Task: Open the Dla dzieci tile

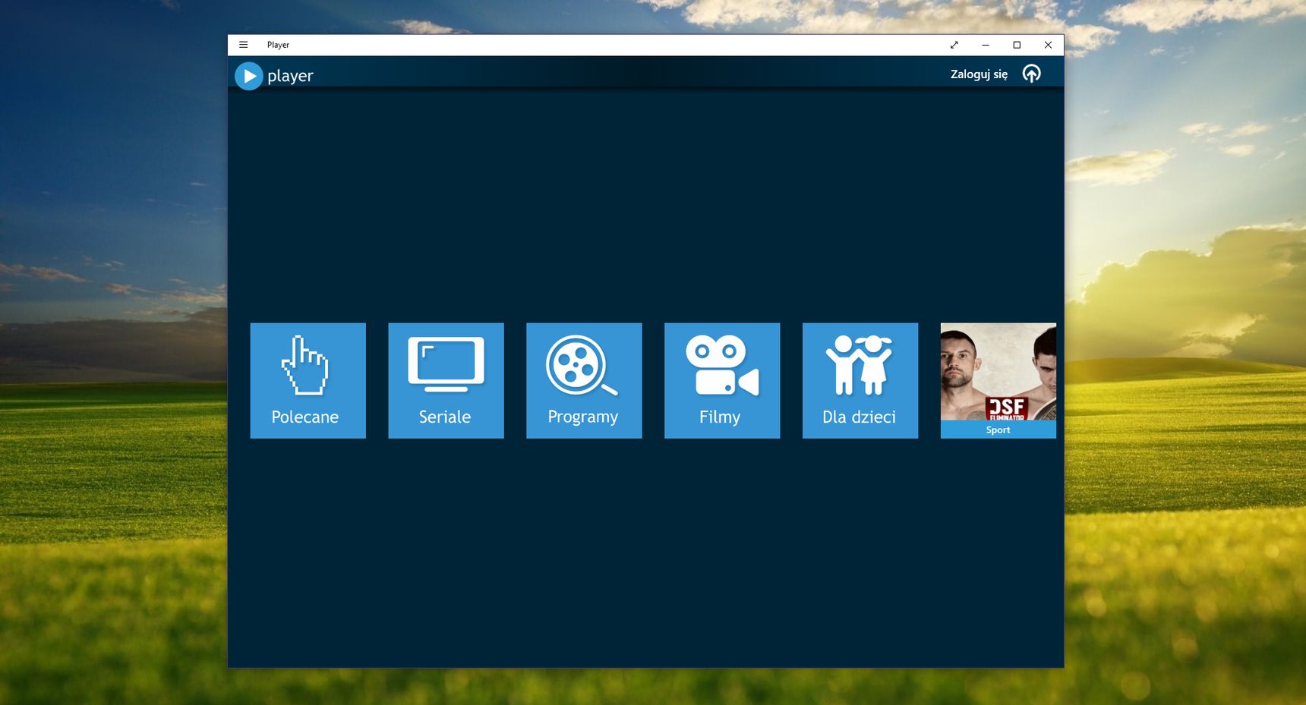Action: 860,380
